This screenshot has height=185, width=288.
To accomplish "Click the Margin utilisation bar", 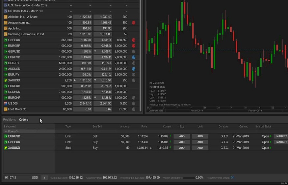I will click(189, 178).
